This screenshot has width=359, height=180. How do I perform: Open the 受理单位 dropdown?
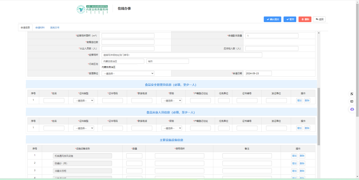coord(128,73)
